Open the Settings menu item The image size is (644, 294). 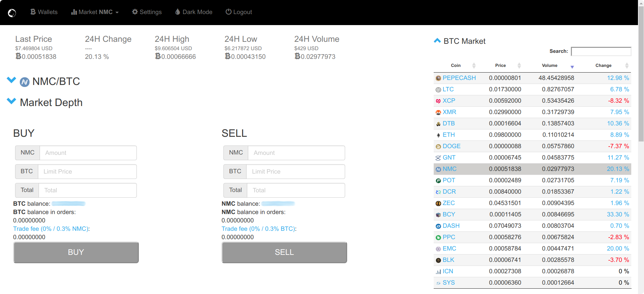[147, 12]
